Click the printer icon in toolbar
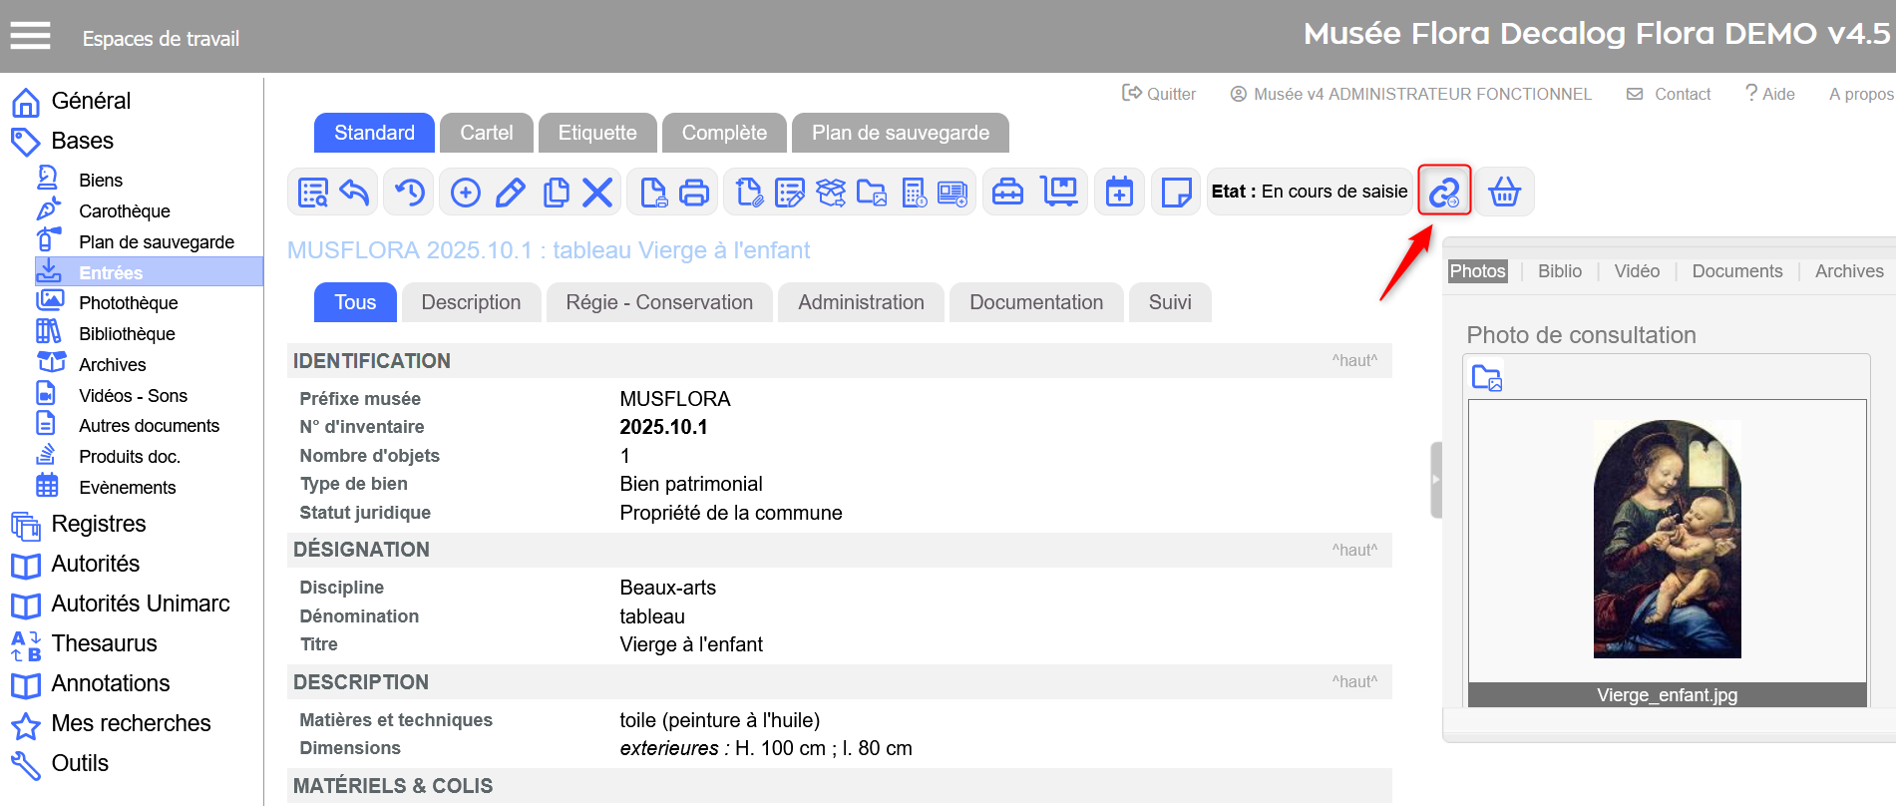Screen dimensions: 1896x806 pyautogui.click(x=694, y=192)
